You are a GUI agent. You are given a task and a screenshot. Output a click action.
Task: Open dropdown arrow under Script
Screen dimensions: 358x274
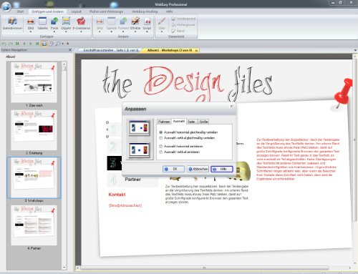(x=147, y=31)
